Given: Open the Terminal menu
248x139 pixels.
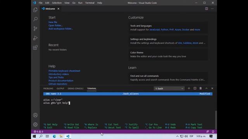Looking at the screenshot, I should coord(90,3).
